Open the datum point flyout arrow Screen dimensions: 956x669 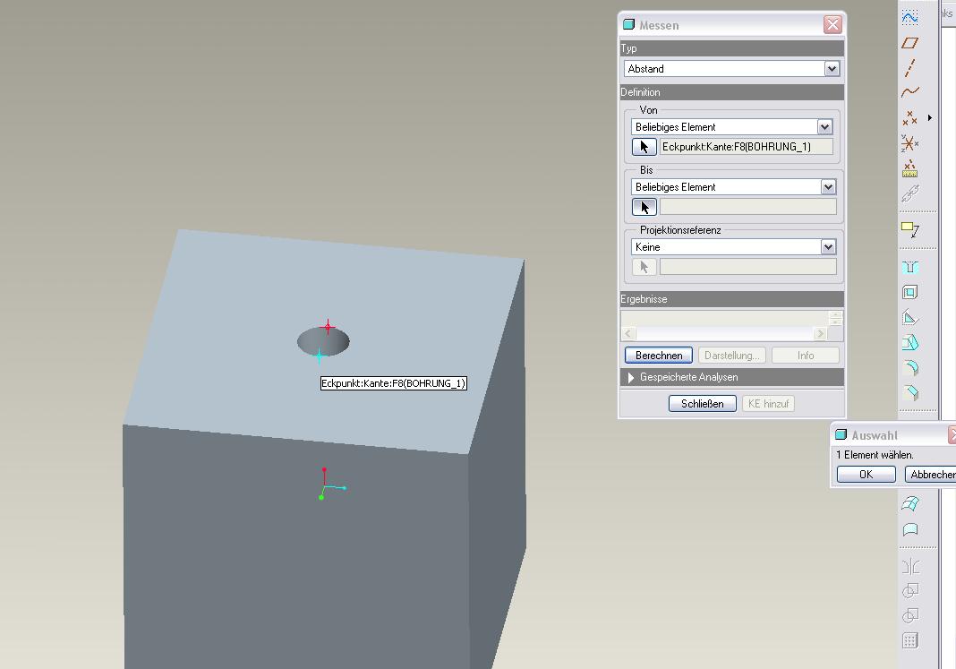coord(930,117)
